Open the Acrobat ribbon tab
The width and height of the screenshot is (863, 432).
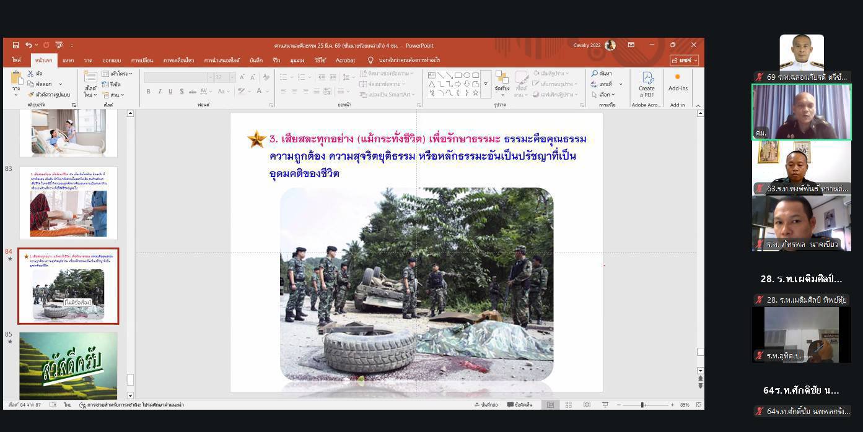(x=345, y=61)
